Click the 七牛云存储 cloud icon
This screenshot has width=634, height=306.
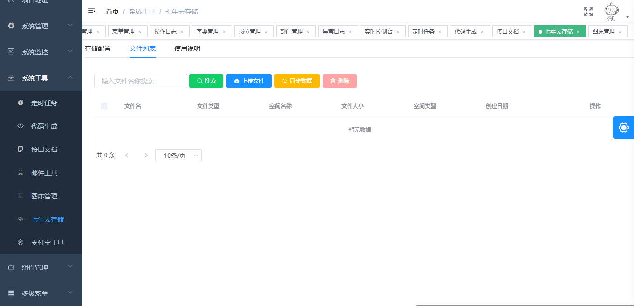click(x=20, y=219)
